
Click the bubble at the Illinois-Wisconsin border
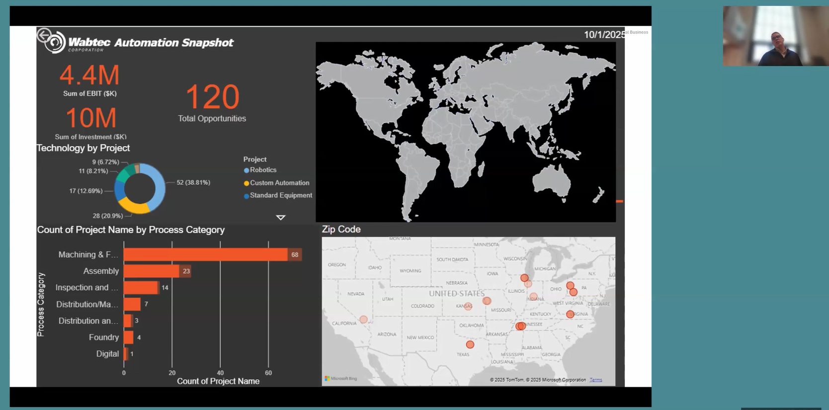pos(524,278)
